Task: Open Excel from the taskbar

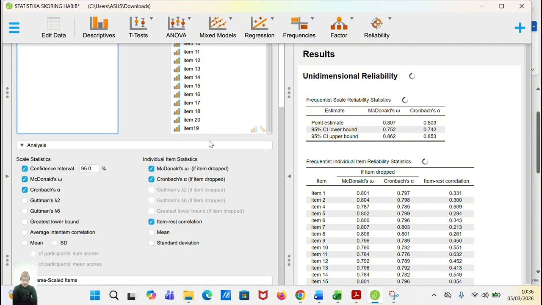Action: (337, 295)
